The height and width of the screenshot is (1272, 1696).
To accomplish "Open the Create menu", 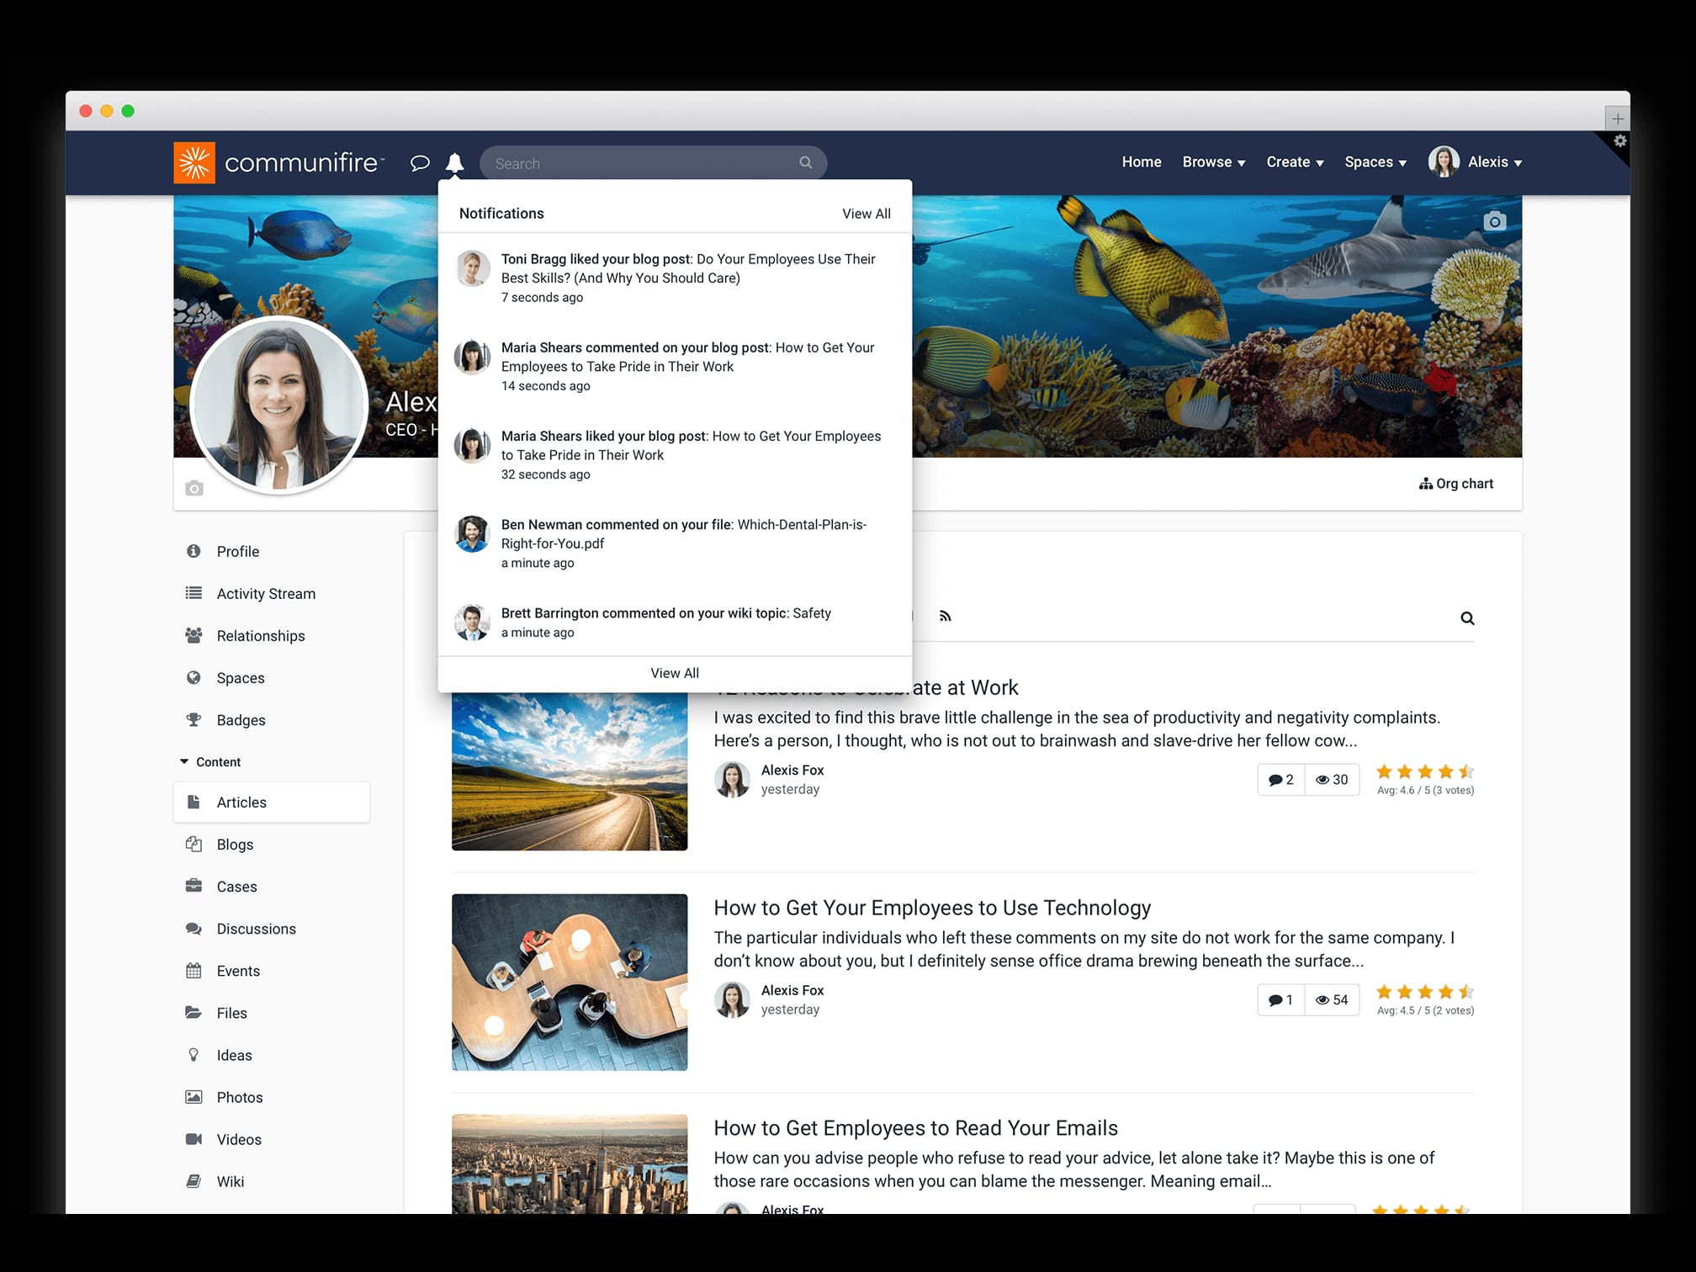I will pyautogui.click(x=1293, y=162).
